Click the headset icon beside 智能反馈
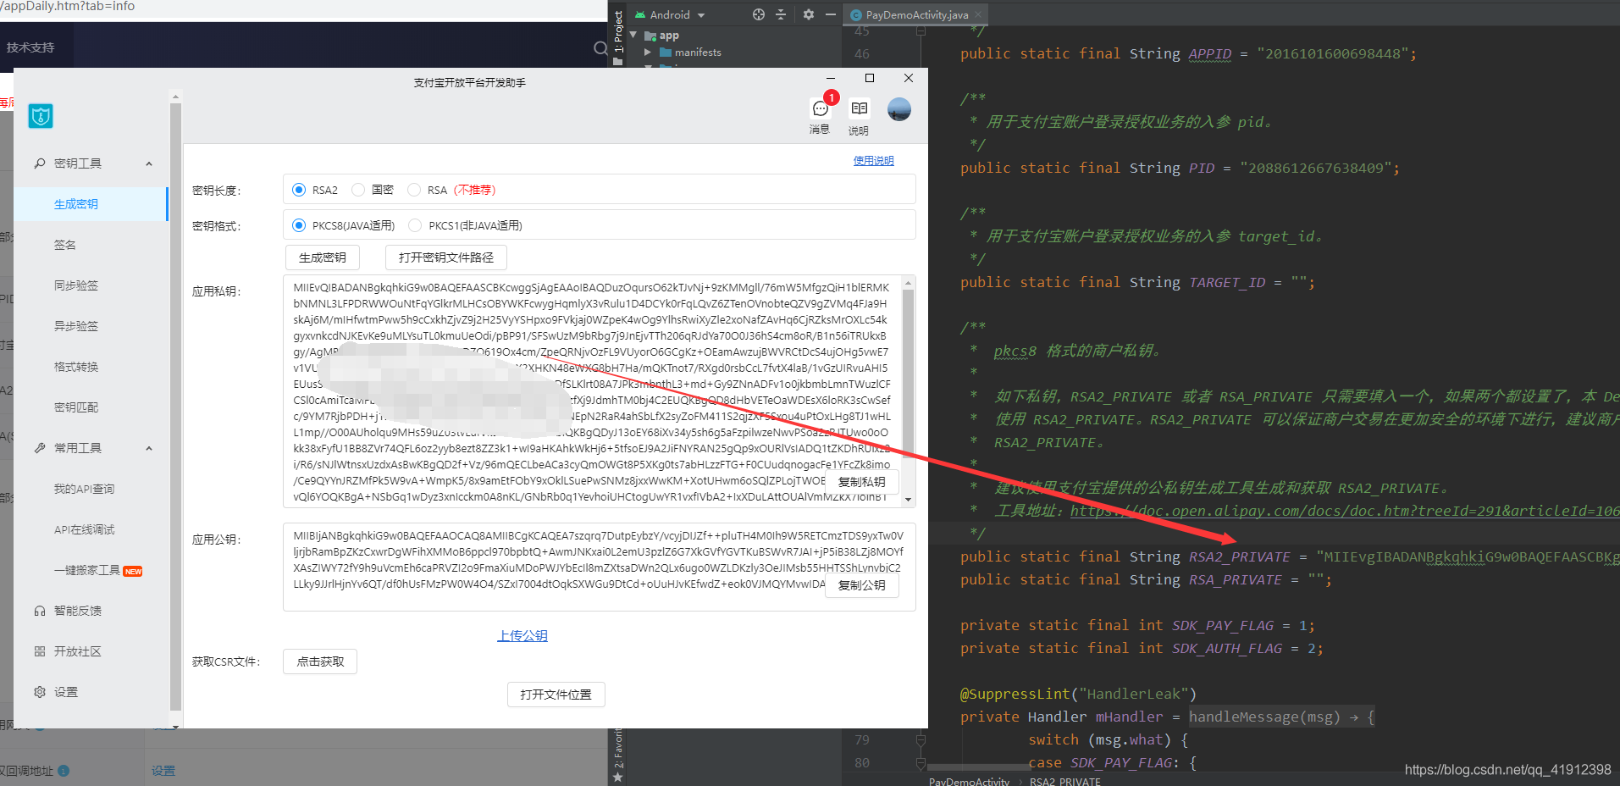The image size is (1620, 786). pos(40,611)
